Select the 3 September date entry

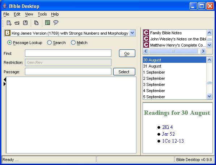coord(174,84)
